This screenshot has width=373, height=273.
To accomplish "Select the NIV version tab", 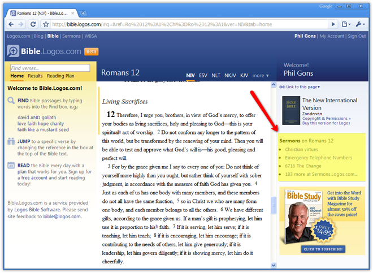I will point(190,75).
